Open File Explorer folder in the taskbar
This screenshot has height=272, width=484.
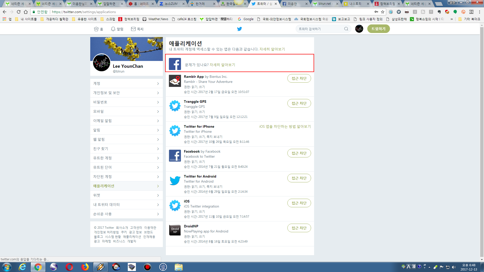point(179,267)
